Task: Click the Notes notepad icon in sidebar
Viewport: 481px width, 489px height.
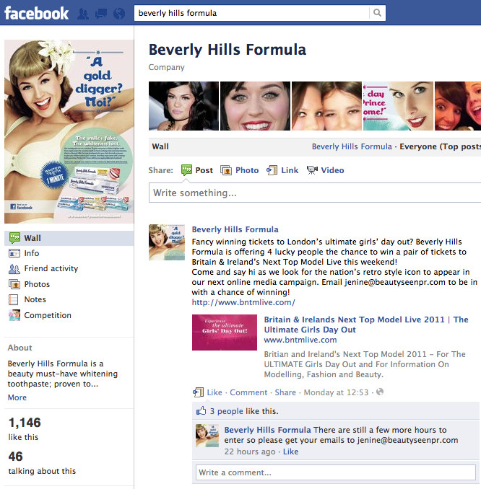Action: pyautogui.click(x=14, y=299)
